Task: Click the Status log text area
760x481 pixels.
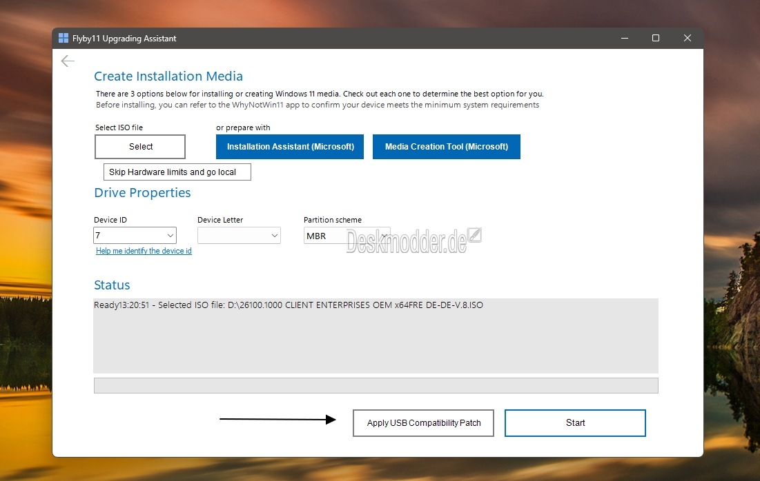Action: click(376, 336)
